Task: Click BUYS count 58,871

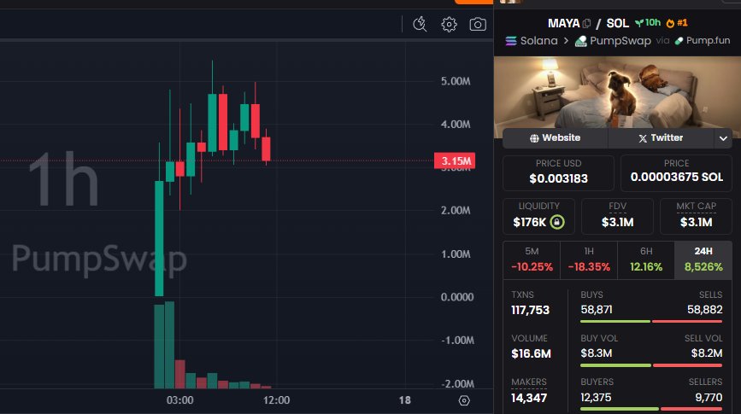Action: pyautogui.click(x=597, y=310)
